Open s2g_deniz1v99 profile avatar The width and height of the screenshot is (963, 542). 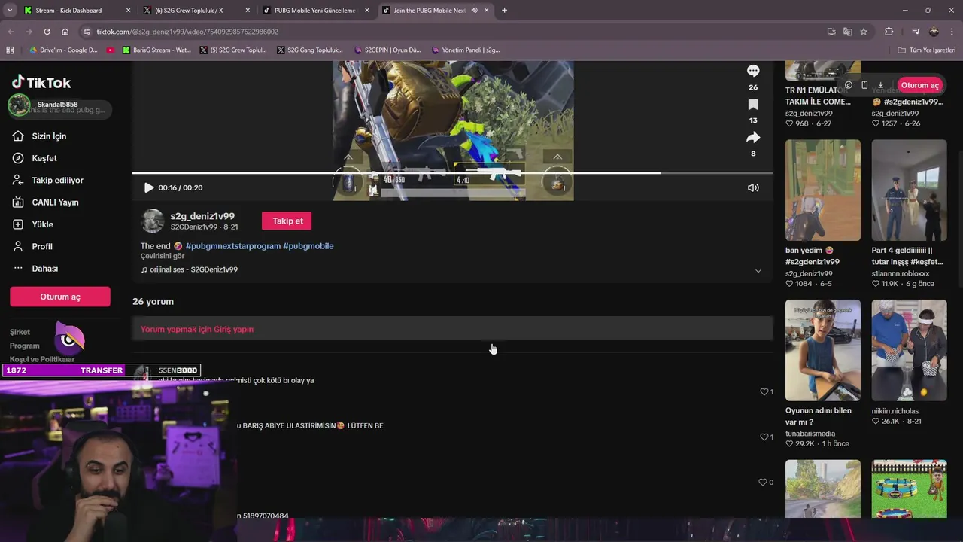(x=153, y=221)
